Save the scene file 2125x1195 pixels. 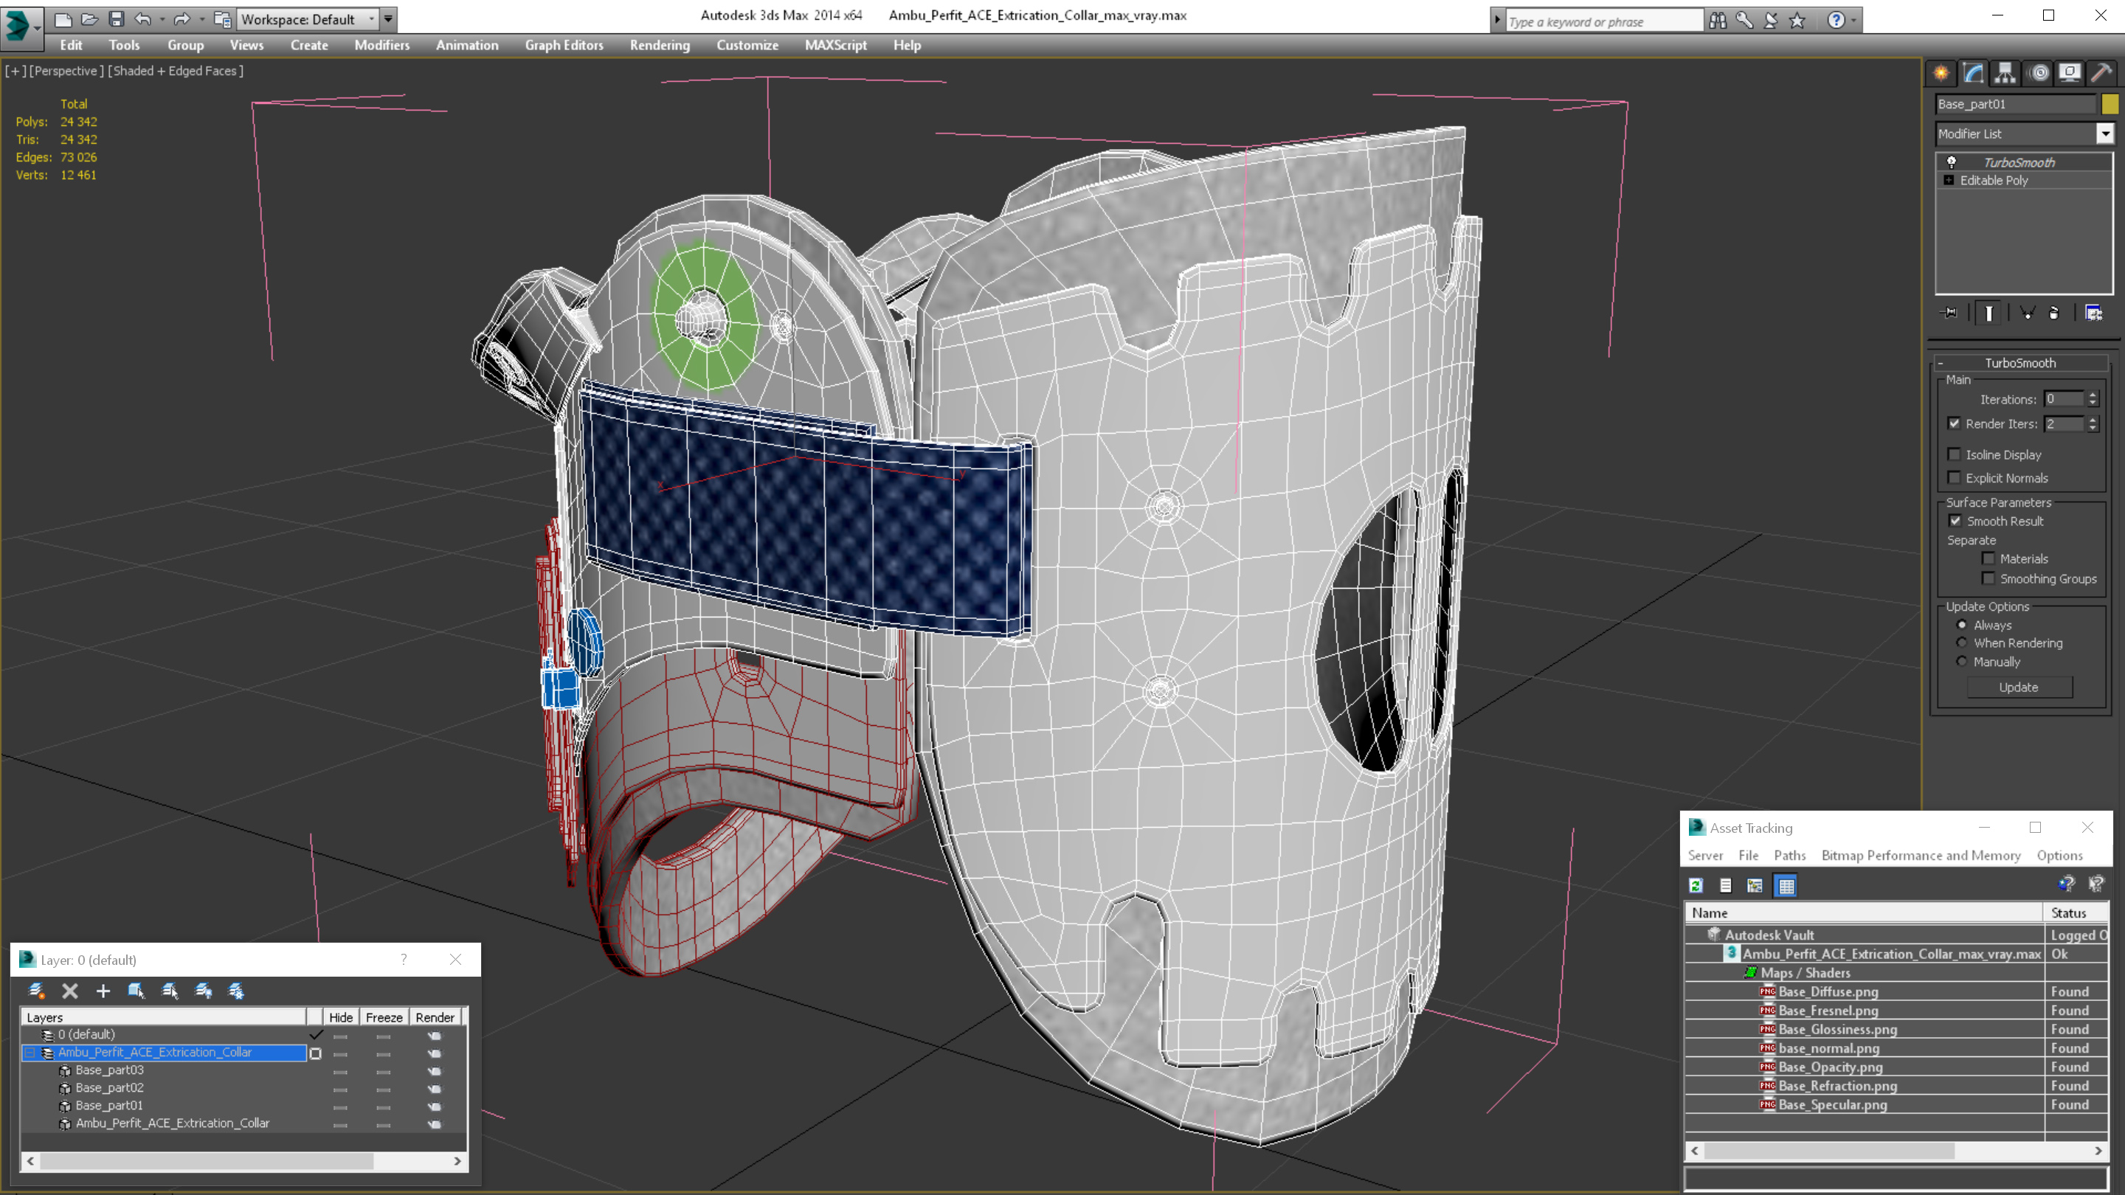[117, 19]
